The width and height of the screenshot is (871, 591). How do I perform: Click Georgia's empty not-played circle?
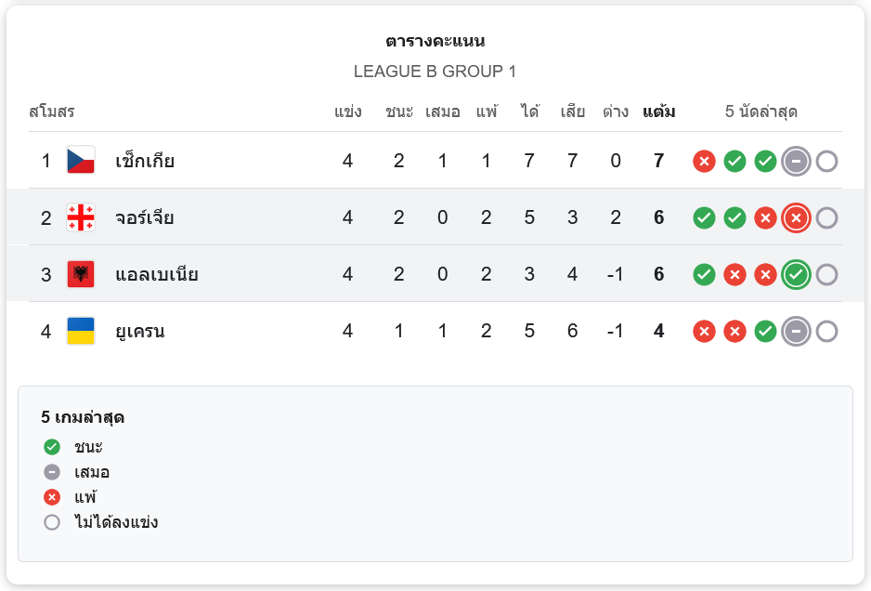click(x=826, y=217)
